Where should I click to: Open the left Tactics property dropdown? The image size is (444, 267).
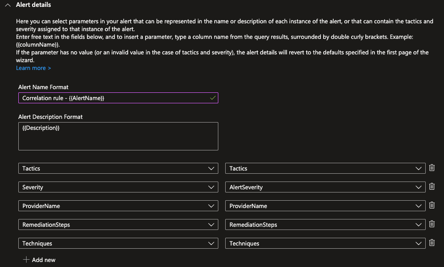point(118,168)
